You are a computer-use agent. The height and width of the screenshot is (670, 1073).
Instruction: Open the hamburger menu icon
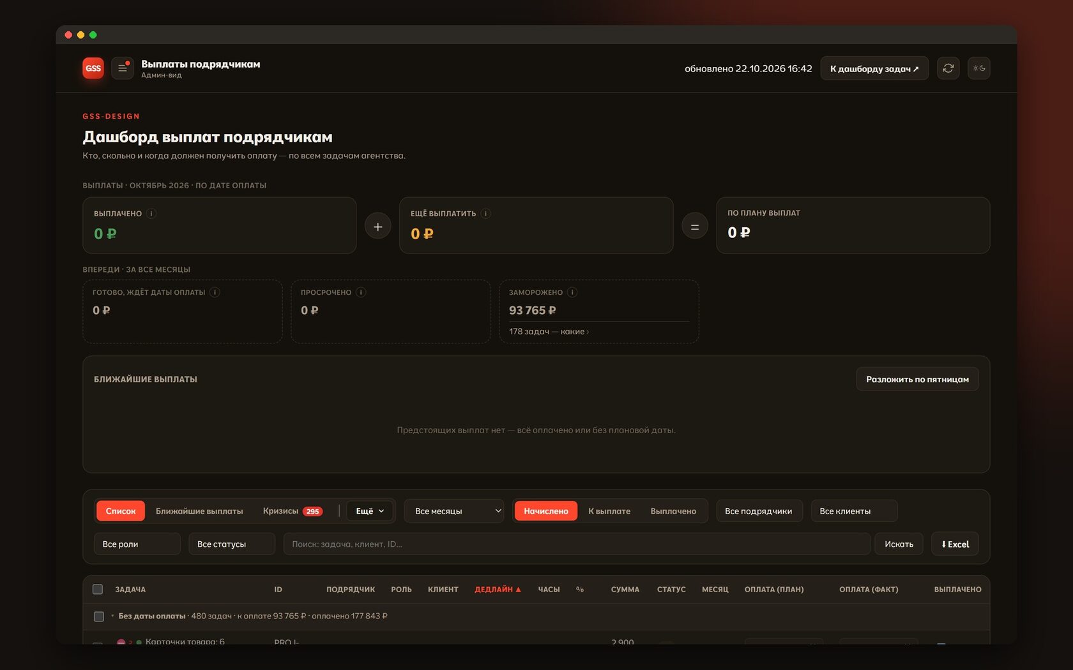point(123,68)
